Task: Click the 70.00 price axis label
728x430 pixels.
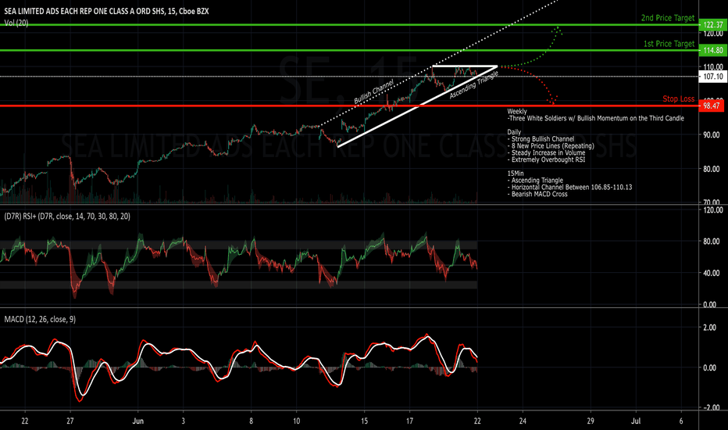Action: (x=712, y=202)
